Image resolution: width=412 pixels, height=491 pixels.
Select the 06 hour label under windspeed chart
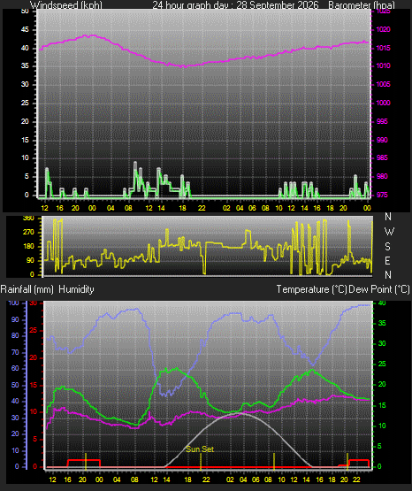click(x=253, y=208)
